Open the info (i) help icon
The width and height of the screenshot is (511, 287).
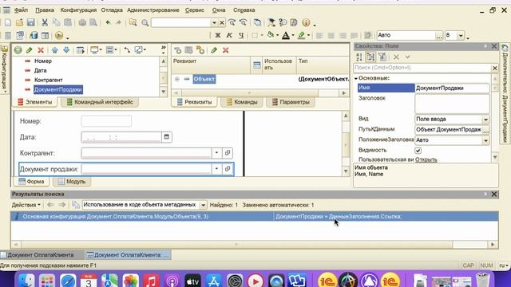point(306,22)
